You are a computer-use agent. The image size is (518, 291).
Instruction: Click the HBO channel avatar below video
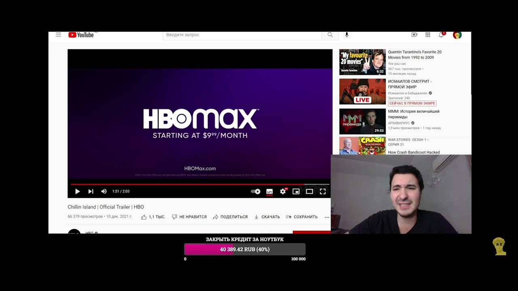tap(74, 232)
